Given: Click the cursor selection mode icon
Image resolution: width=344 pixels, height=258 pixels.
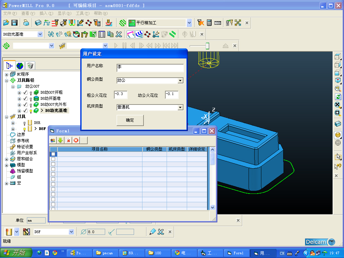Looking at the screenshot, I should pos(338,157).
